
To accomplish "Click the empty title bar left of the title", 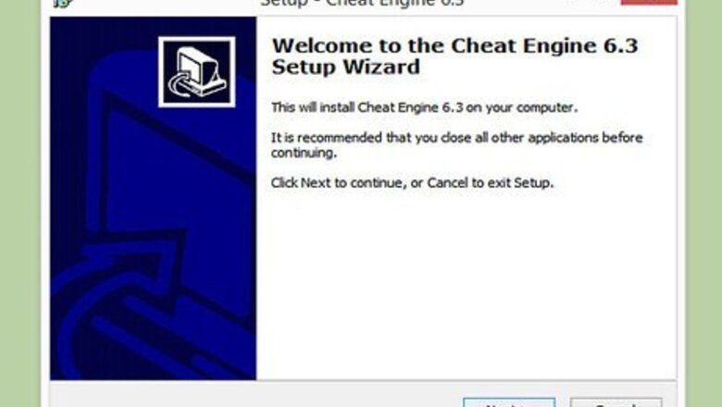I will (x=166, y=3).
